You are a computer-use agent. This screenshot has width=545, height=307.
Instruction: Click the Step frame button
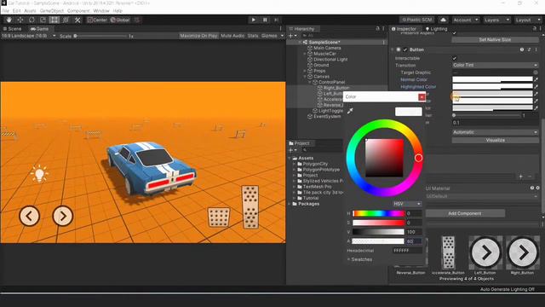(x=276, y=20)
